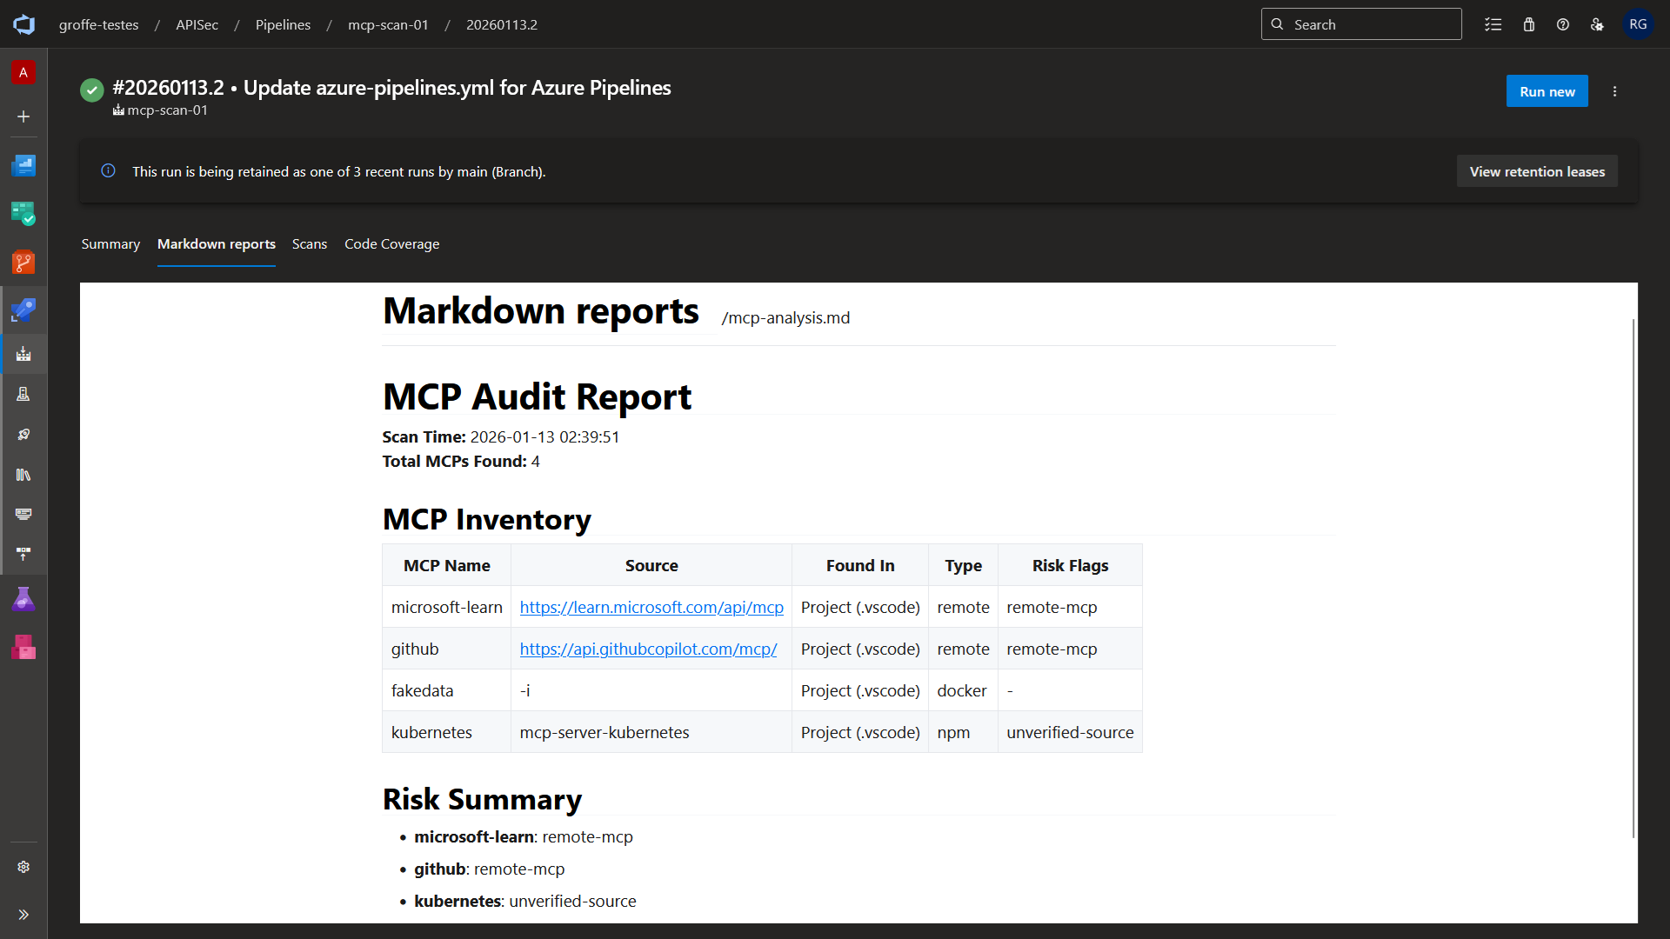The width and height of the screenshot is (1670, 939).
Task: Open the Pipelines hub rocket icon
Action: [x=23, y=310]
